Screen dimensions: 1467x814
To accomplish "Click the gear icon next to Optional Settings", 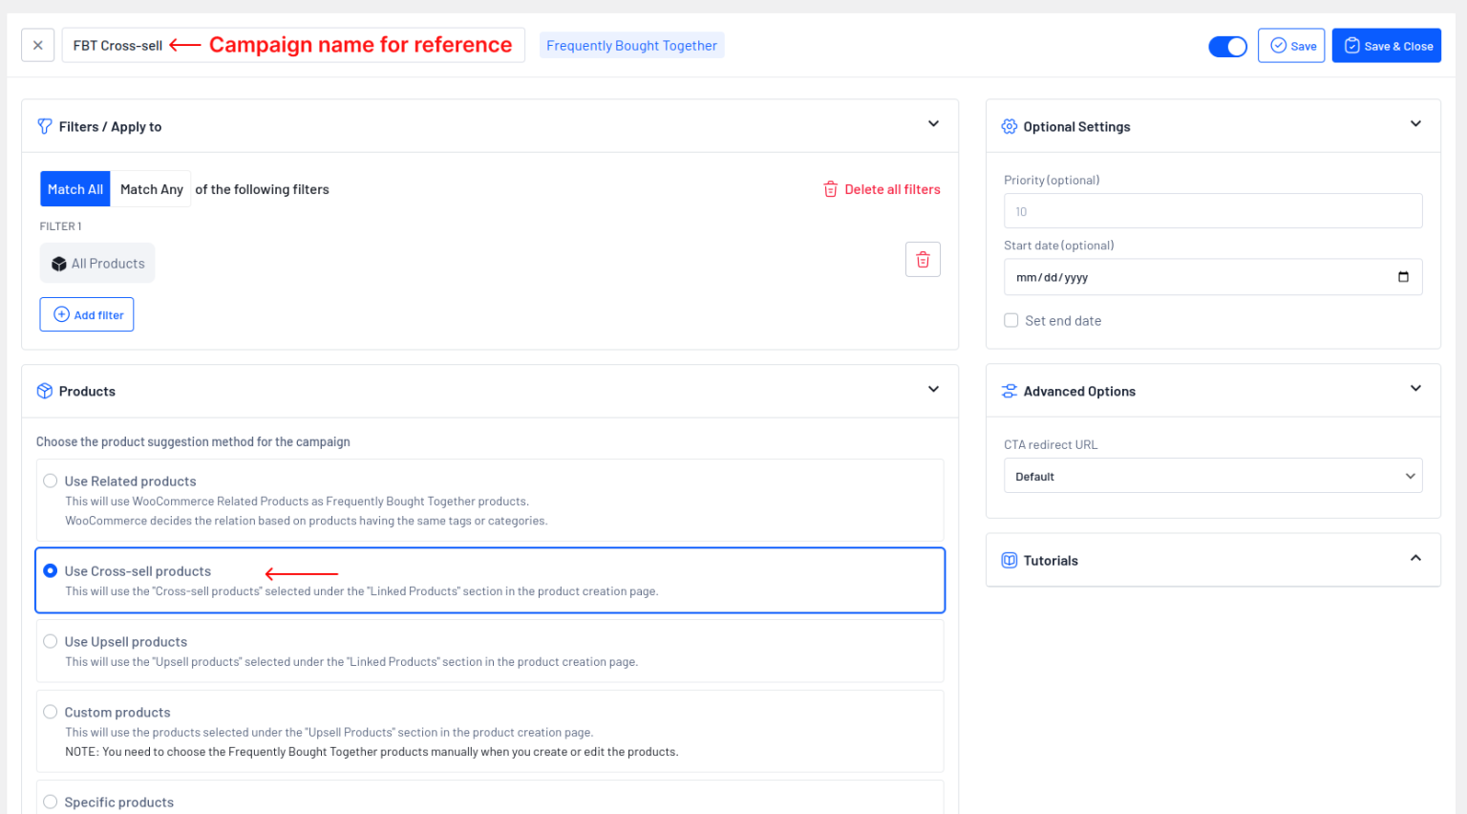I will pyautogui.click(x=1009, y=125).
